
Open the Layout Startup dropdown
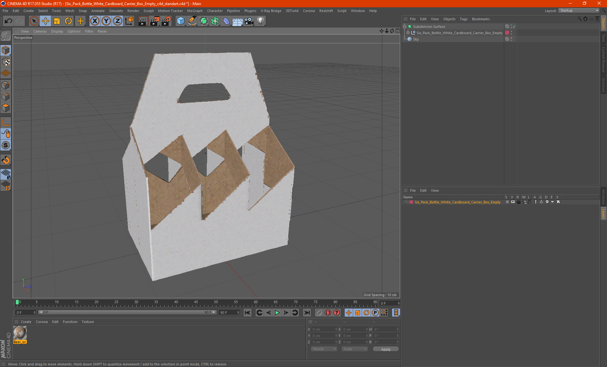coord(579,10)
